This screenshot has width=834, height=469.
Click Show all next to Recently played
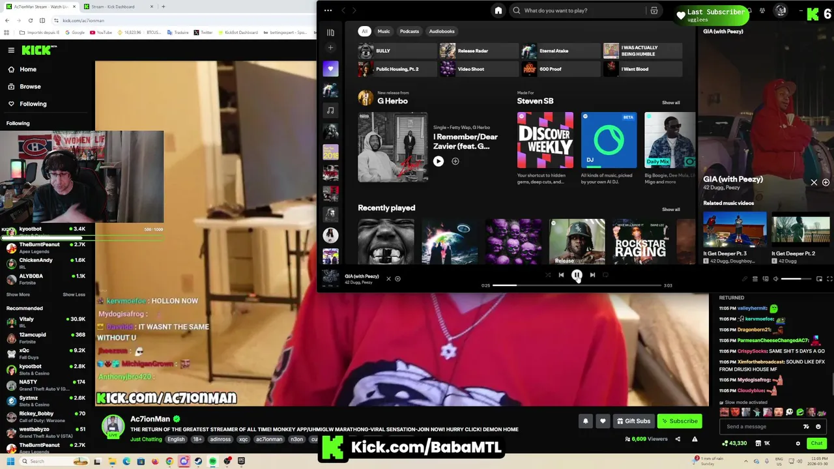click(670, 209)
